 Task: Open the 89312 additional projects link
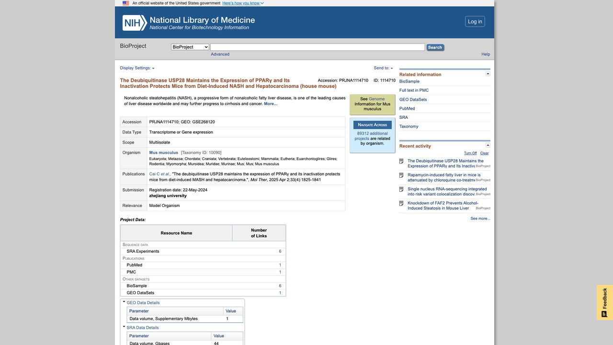(x=372, y=136)
